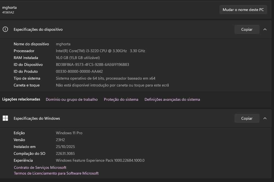Select 'Sistema operativo de 64 bits' value
The height and width of the screenshot is (182, 274).
tap(106, 78)
